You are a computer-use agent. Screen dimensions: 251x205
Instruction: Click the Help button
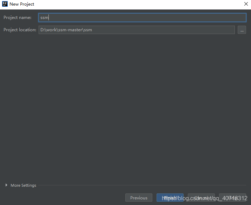tap(232, 198)
